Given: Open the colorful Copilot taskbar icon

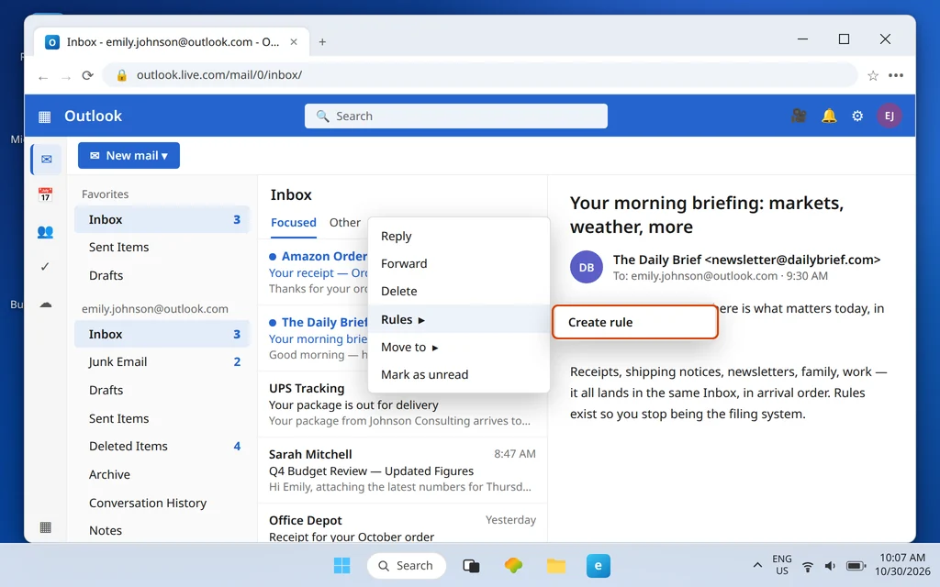Looking at the screenshot, I should pyautogui.click(x=513, y=565).
